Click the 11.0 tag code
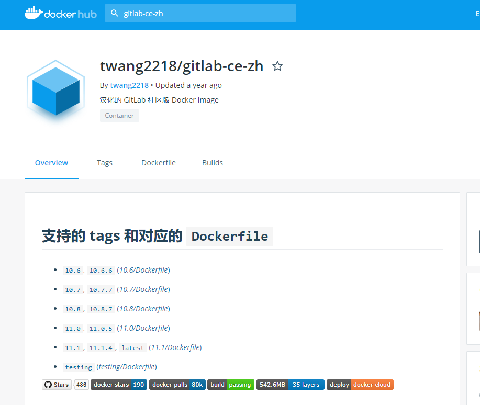The image size is (480, 405). click(x=73, y=329)
